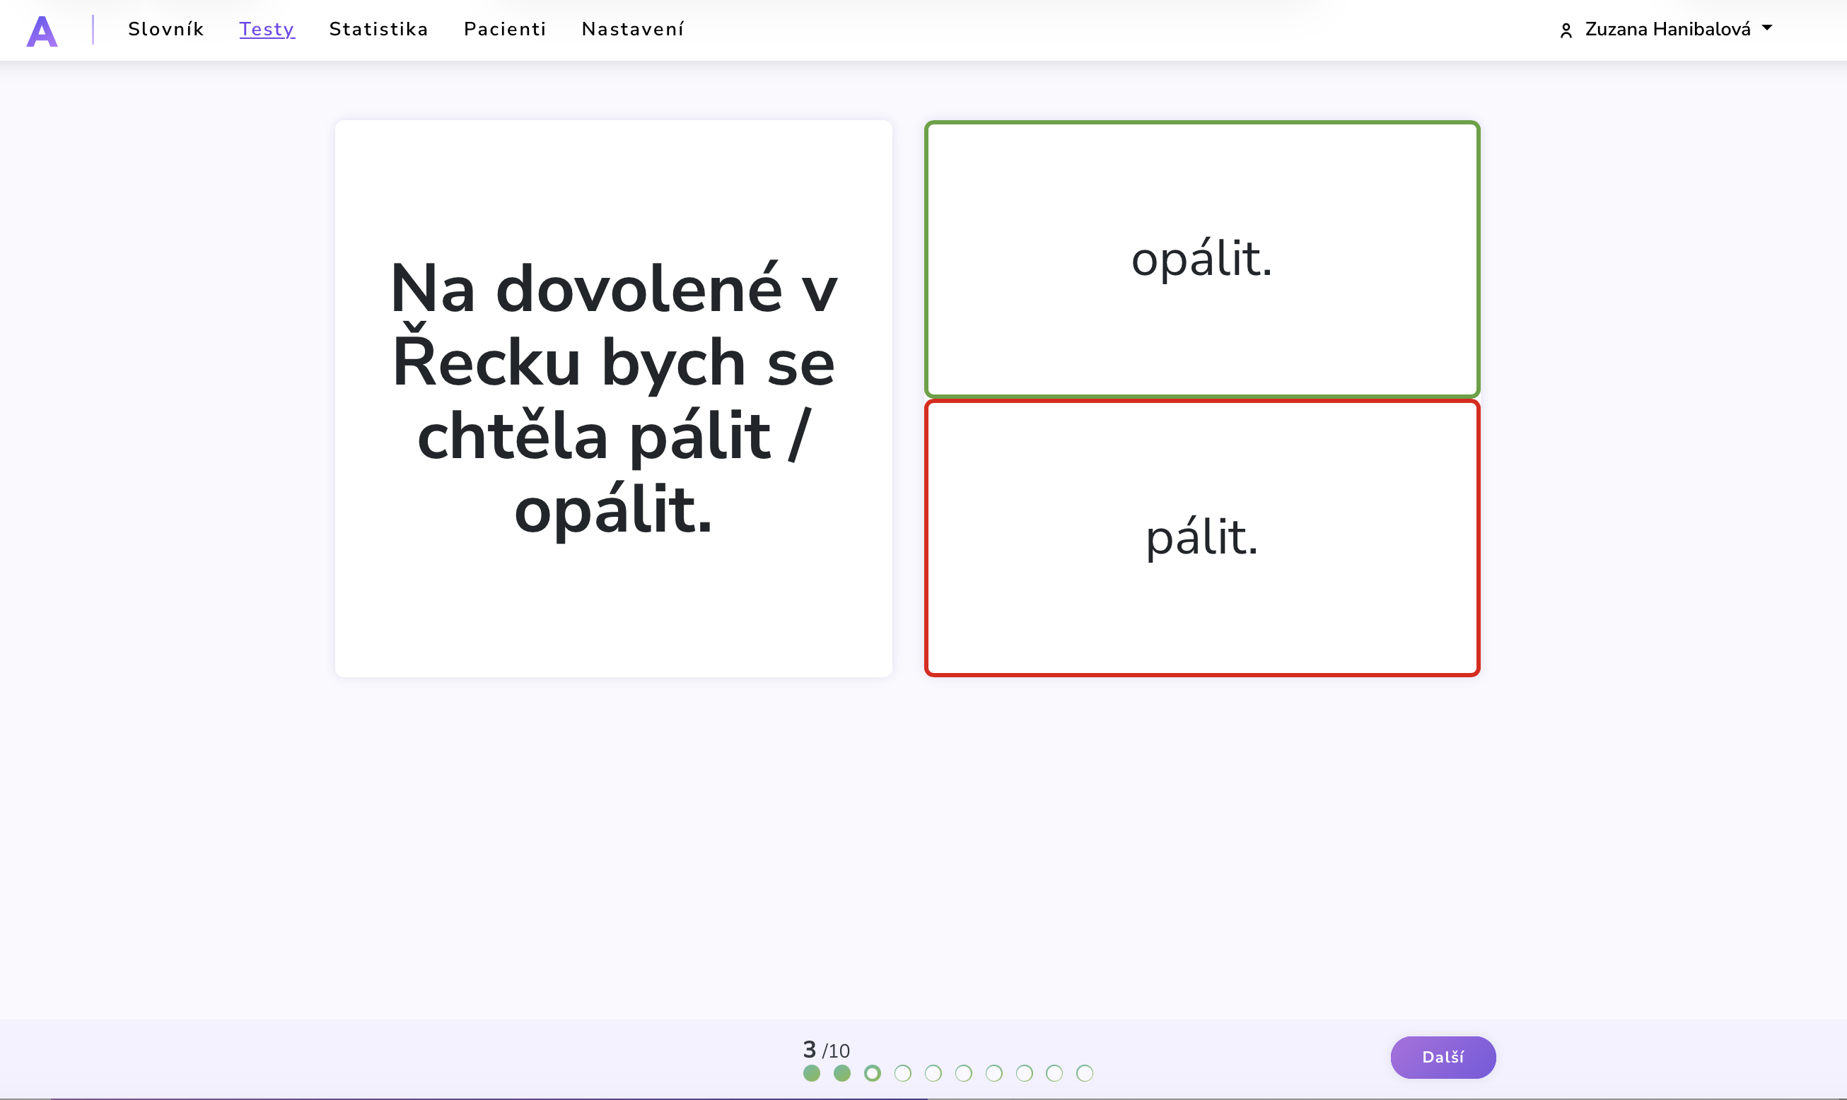Open the Testy menu item
Screen dimensions: 1847x1100
[x=267, y=29]
